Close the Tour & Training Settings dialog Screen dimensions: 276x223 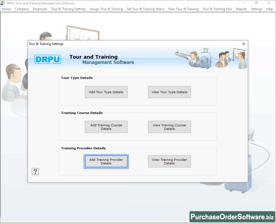coord(244,44)
